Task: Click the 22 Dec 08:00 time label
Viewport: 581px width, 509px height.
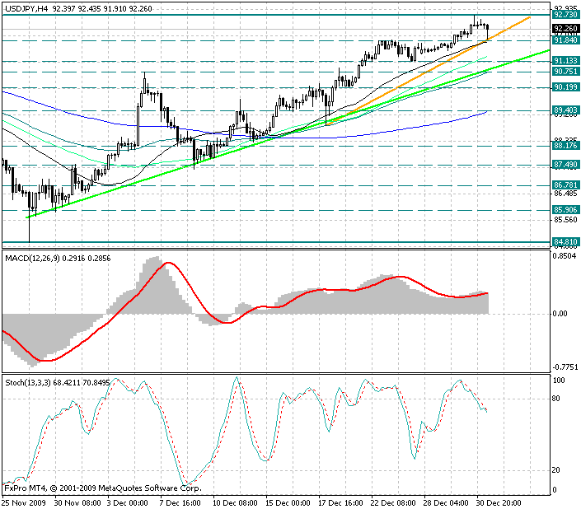Action: 393,502
